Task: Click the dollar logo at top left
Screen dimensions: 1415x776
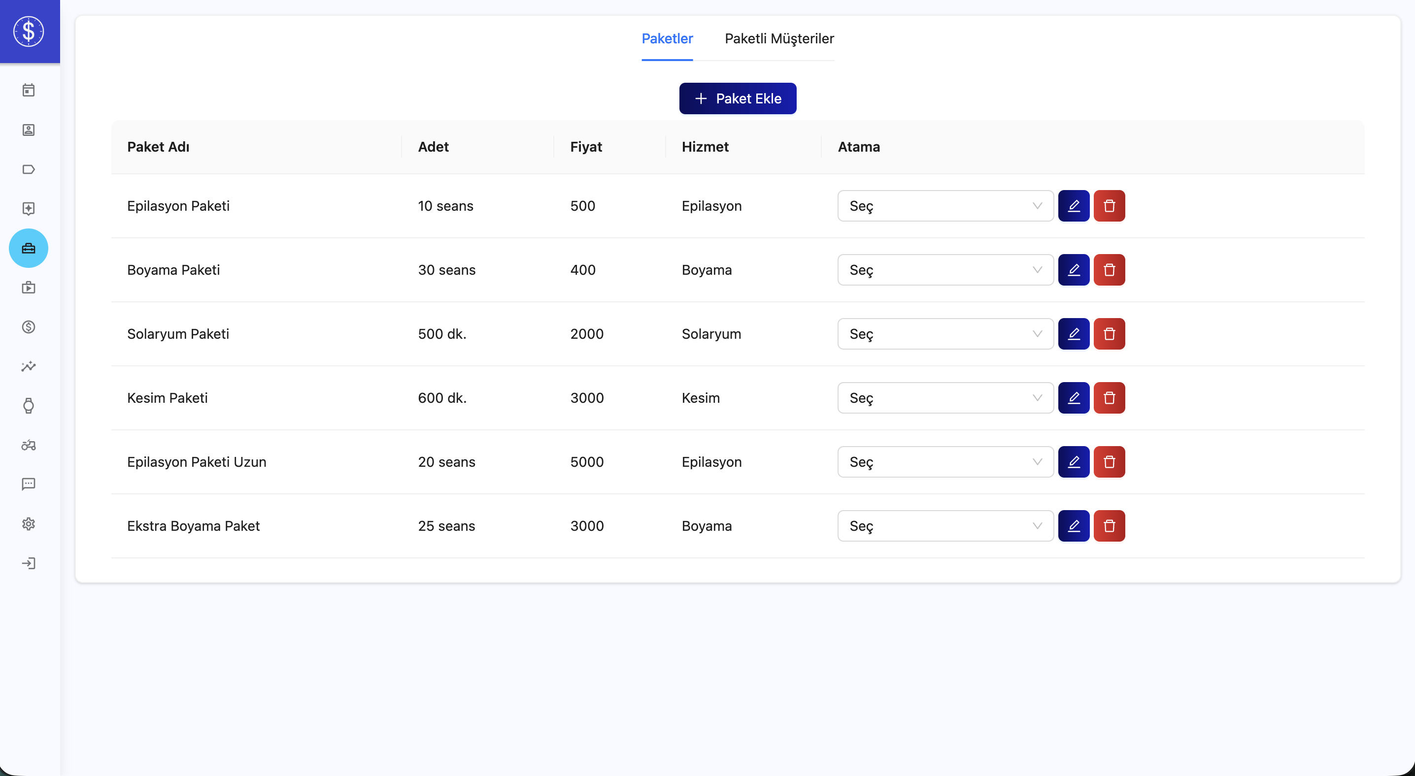Action: coord(29,32)
